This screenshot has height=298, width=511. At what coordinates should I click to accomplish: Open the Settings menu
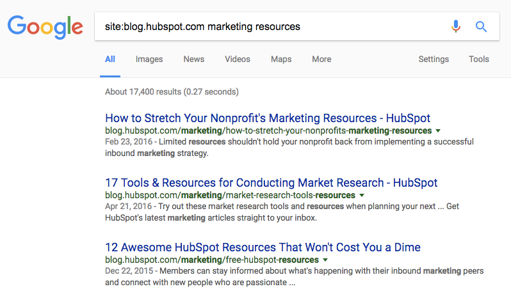point(434,59)
